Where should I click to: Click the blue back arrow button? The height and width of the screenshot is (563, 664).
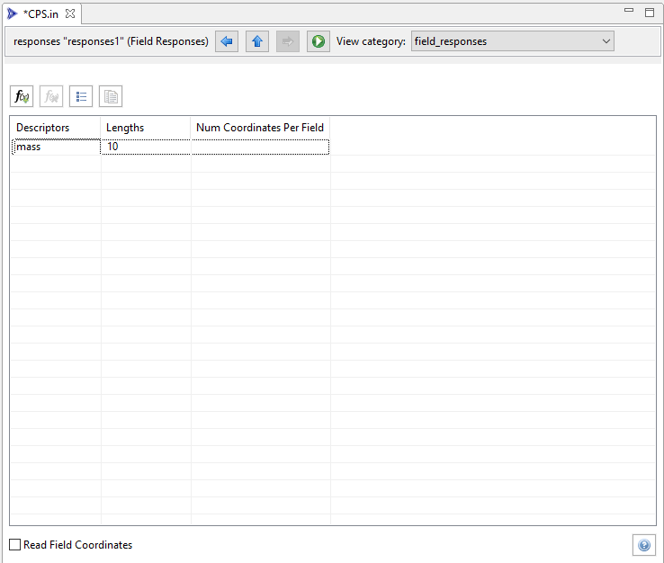click(x=227, y=41)
